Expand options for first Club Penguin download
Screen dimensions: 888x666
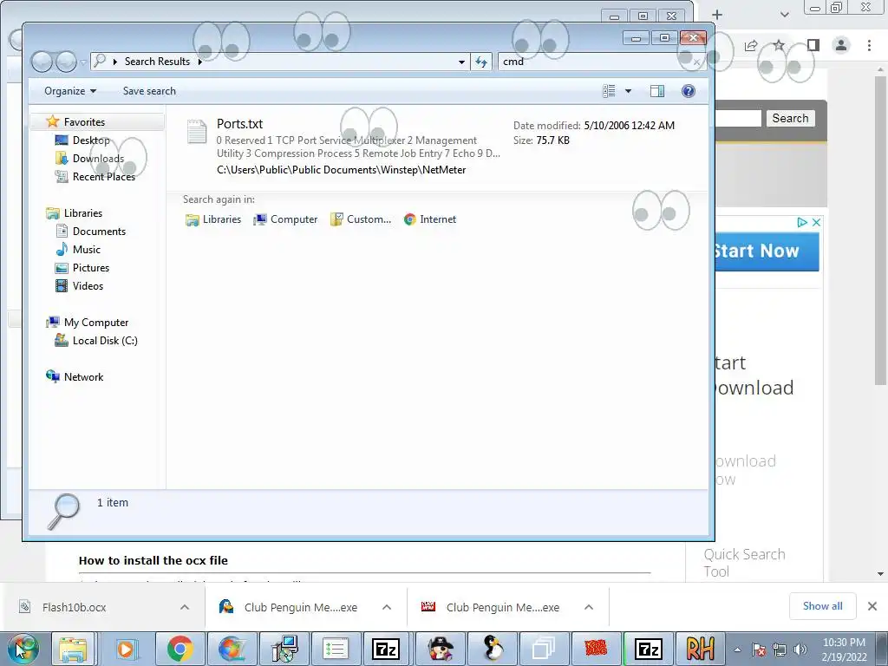[387, 608]
